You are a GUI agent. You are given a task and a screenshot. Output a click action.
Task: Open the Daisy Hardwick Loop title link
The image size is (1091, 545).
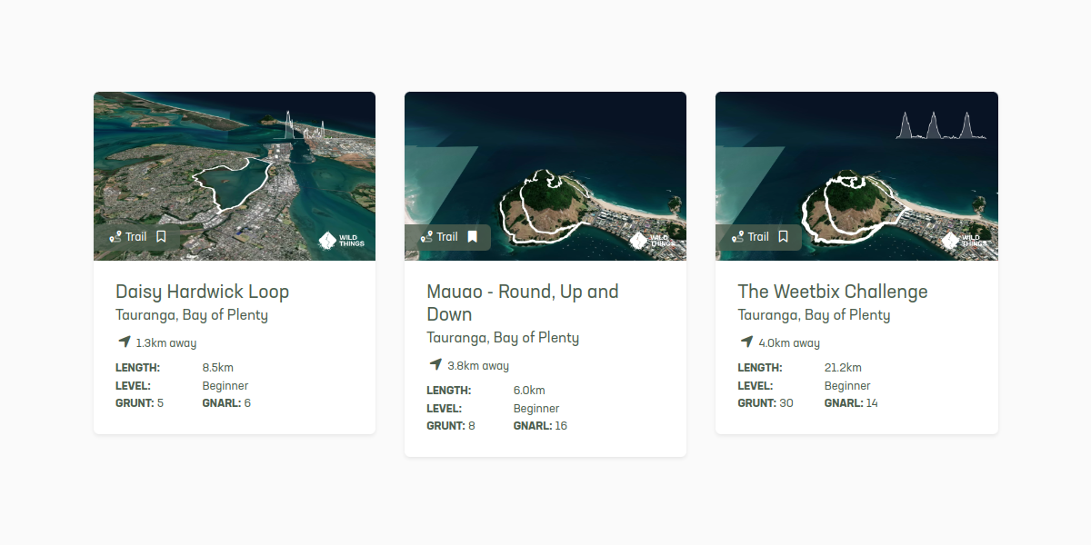coord(202,292)
